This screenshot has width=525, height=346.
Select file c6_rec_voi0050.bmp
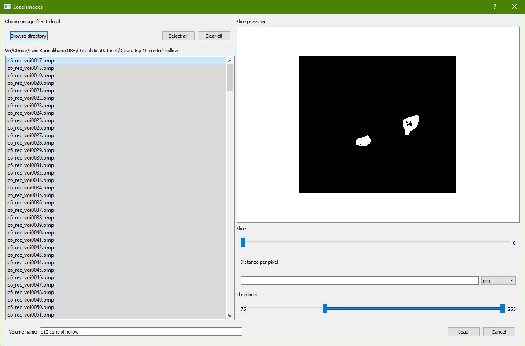(116, 307)
